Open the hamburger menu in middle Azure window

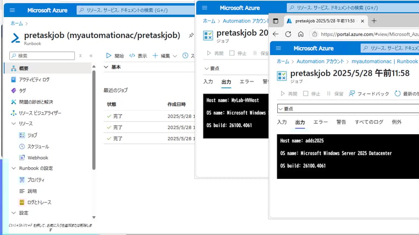click(x=205, y=8)
